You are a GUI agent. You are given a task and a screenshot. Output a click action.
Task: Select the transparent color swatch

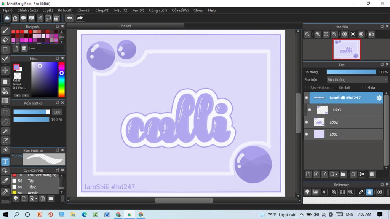(x=18, y=75)
